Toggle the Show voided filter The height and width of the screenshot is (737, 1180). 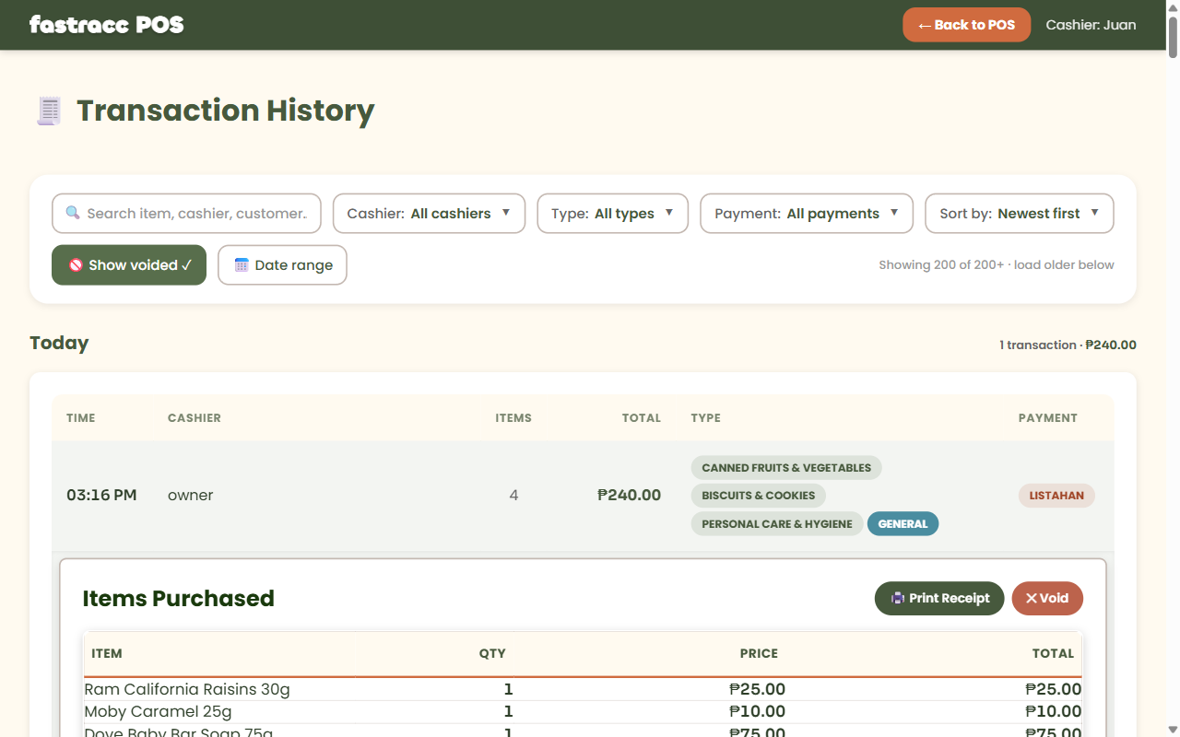click(x=129, y=265)
